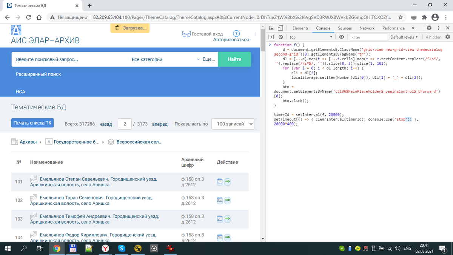Open live expression eye icon
Image resolution: width=453 pixels, height=255 pixels.
click(342, 37)
